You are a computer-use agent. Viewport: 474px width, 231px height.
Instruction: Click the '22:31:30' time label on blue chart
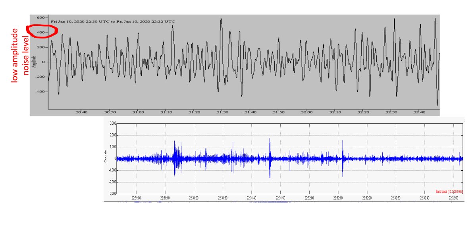(x=223, y=198)
